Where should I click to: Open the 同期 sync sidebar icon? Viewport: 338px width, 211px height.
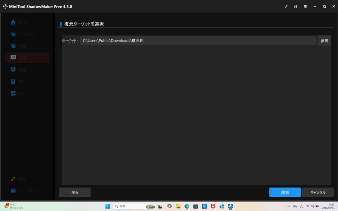13,46
